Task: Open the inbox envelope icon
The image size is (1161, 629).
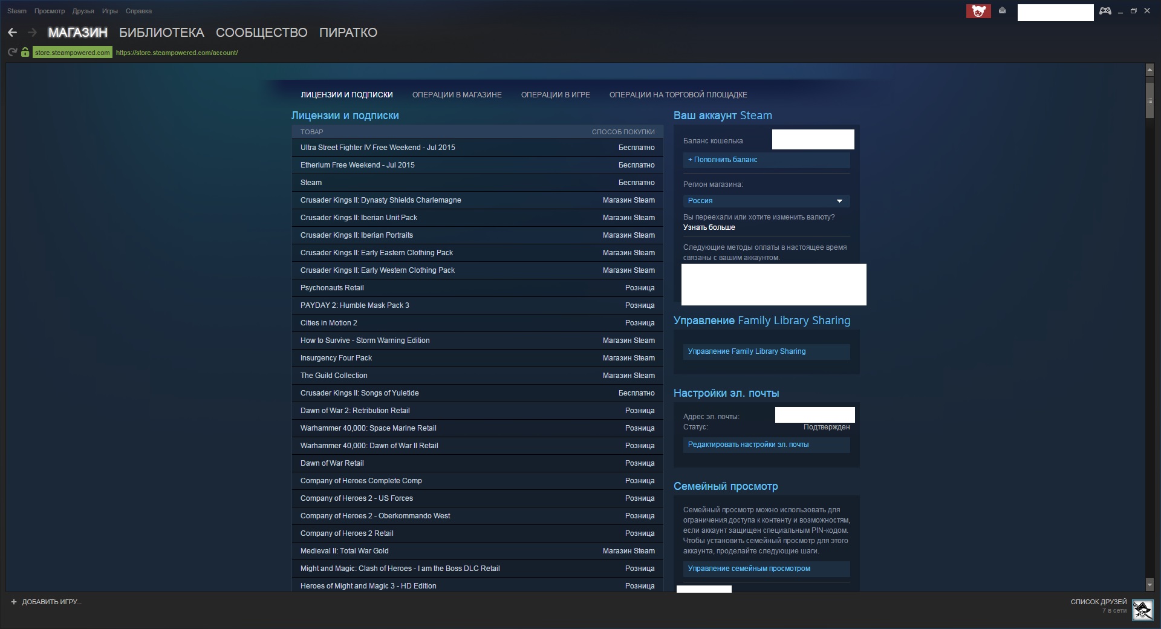Action: [1003, 10]
